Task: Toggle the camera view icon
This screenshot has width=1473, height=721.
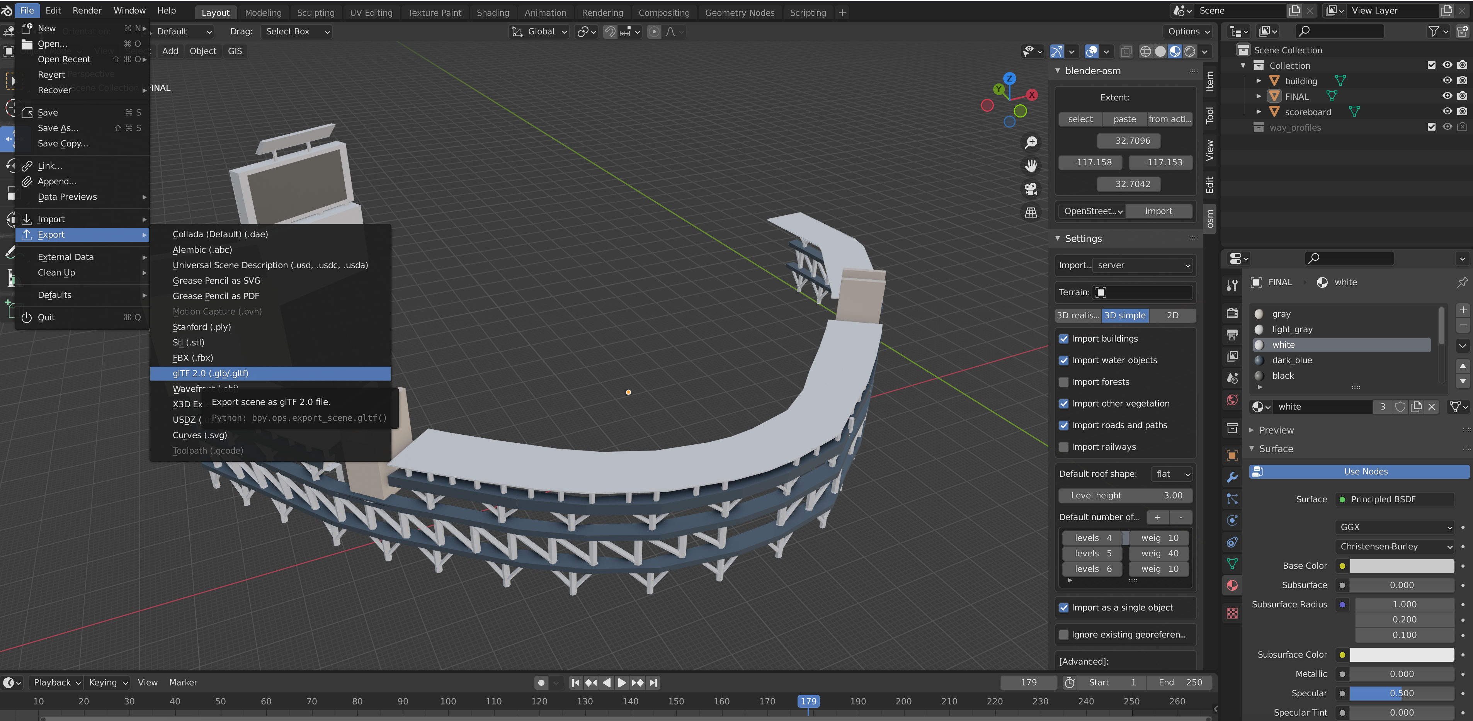Action: click(1031, 189)
